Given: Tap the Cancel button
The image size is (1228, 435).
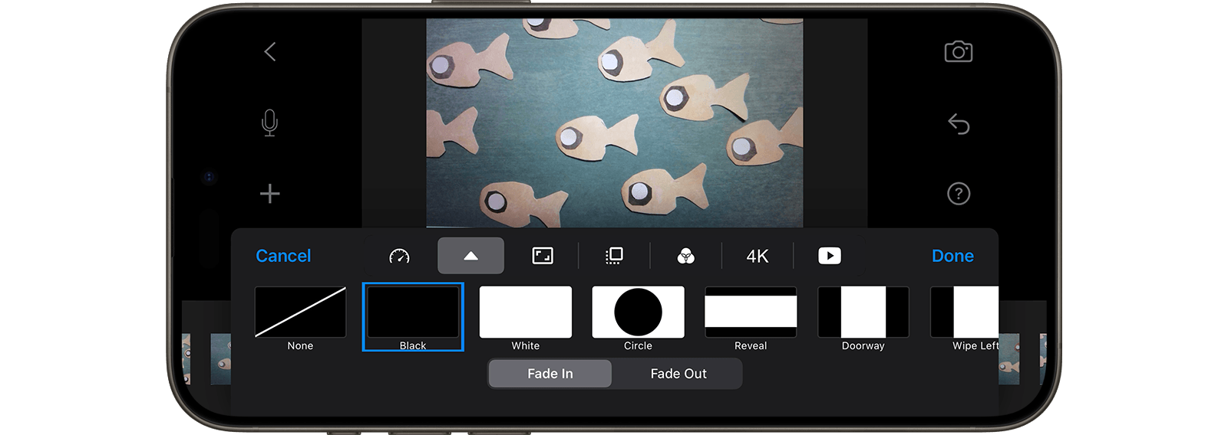Looking at the screenshot, I should tap(283, 256).
